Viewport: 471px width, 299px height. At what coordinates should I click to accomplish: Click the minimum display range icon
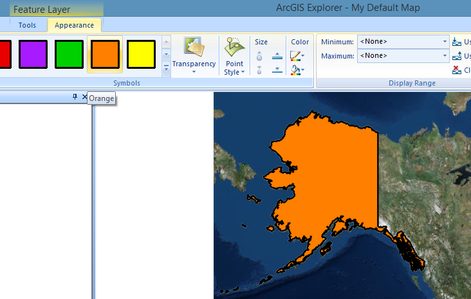pos(457,42)
